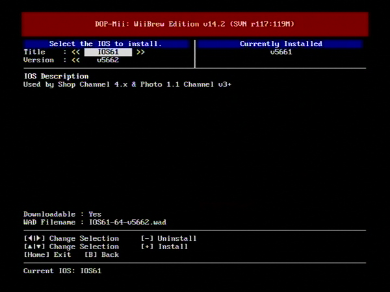The image size is (390, 292).
Task: Select the highlighted IOS61 title field
Action: (108, 52)
